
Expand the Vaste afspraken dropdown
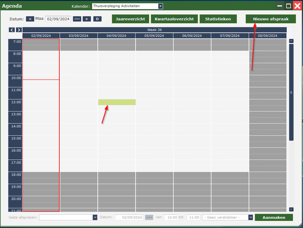tap(95, 217)
